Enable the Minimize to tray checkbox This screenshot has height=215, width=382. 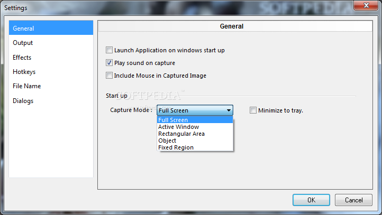click(x=253, y=110)
